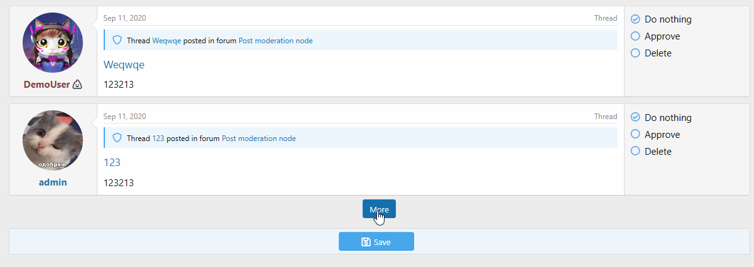Click the floppy disk icon on Save
The height and width of the screenshot is (267, 754).
366,242
